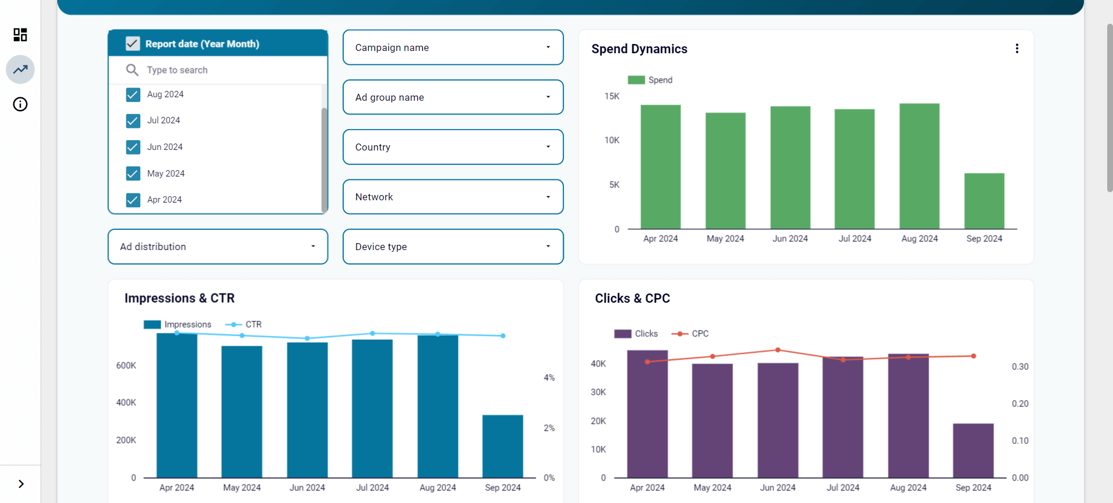Open the Ad distribution dropdown

tap(218, 247)
